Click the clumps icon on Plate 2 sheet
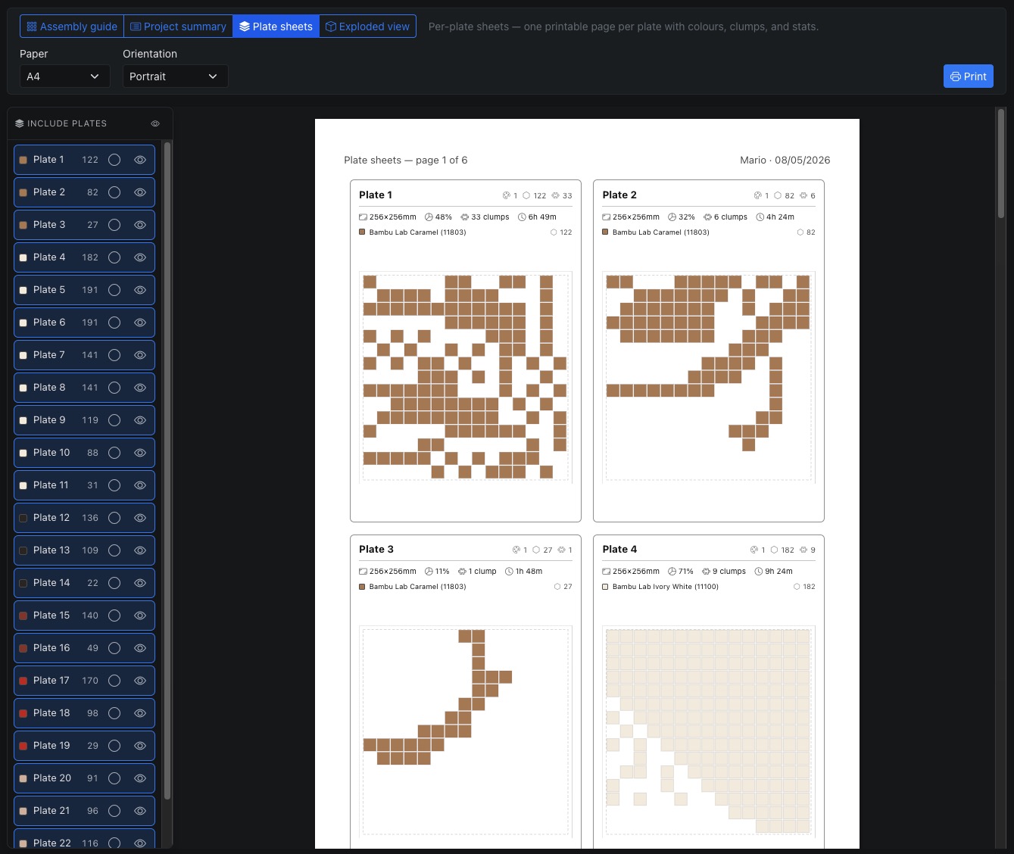1014x854 pixels. coord(707,217)
